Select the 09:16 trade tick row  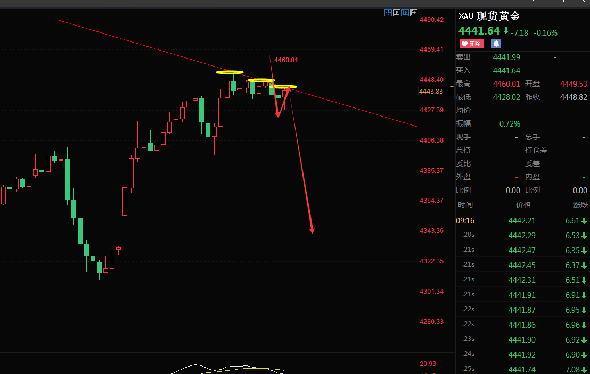[x=522, y=221]
